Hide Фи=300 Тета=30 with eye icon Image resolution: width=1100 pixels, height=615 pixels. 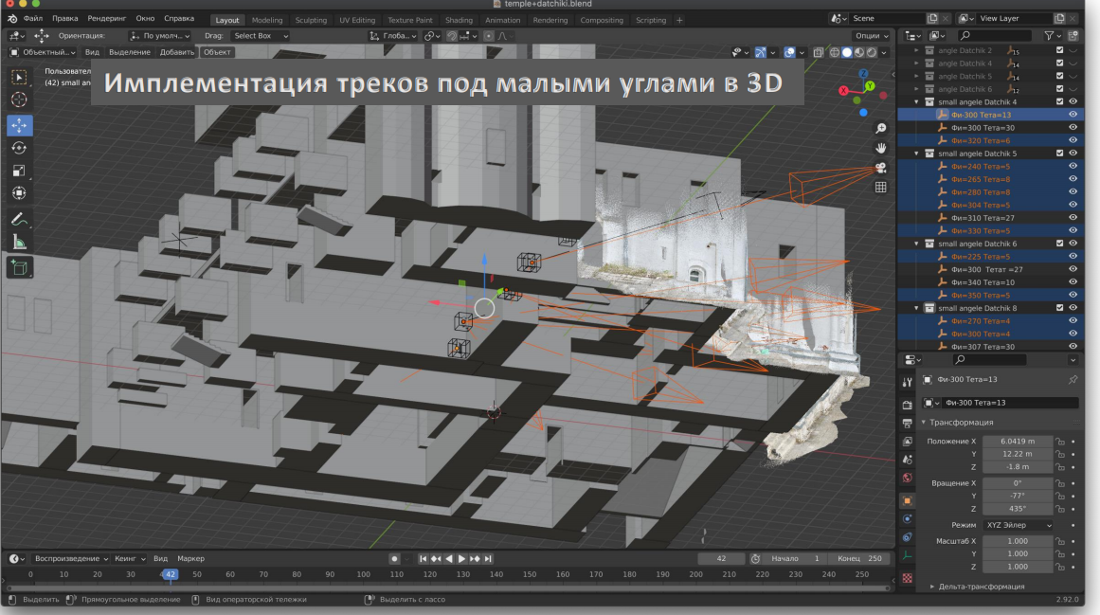[1073, 128]
